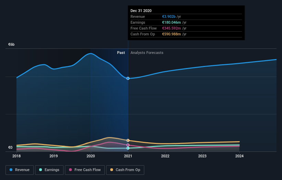Click the 2021 x-axis label
282x180 pixels.
click(x=128, y=156)
